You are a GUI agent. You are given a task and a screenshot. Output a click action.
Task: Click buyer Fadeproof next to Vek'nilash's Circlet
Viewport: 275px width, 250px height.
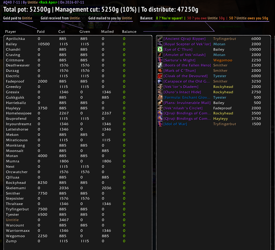click(x=222, y=108)
